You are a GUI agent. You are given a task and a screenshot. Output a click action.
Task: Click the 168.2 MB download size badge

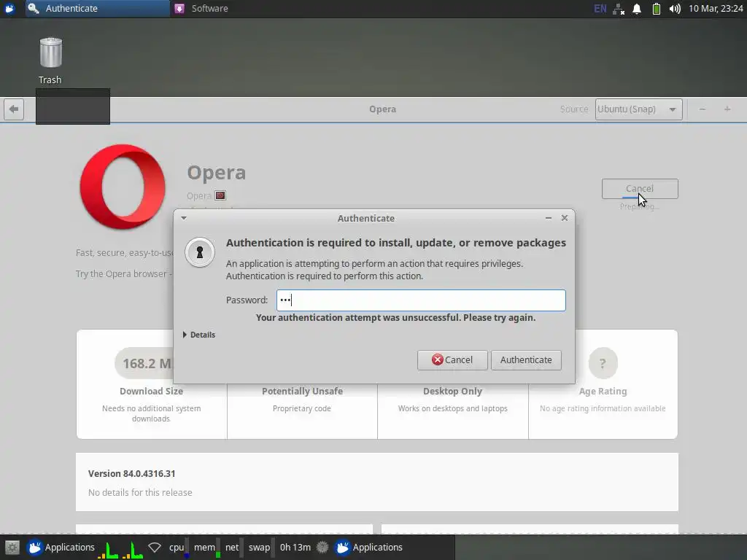tap(145, 363)
